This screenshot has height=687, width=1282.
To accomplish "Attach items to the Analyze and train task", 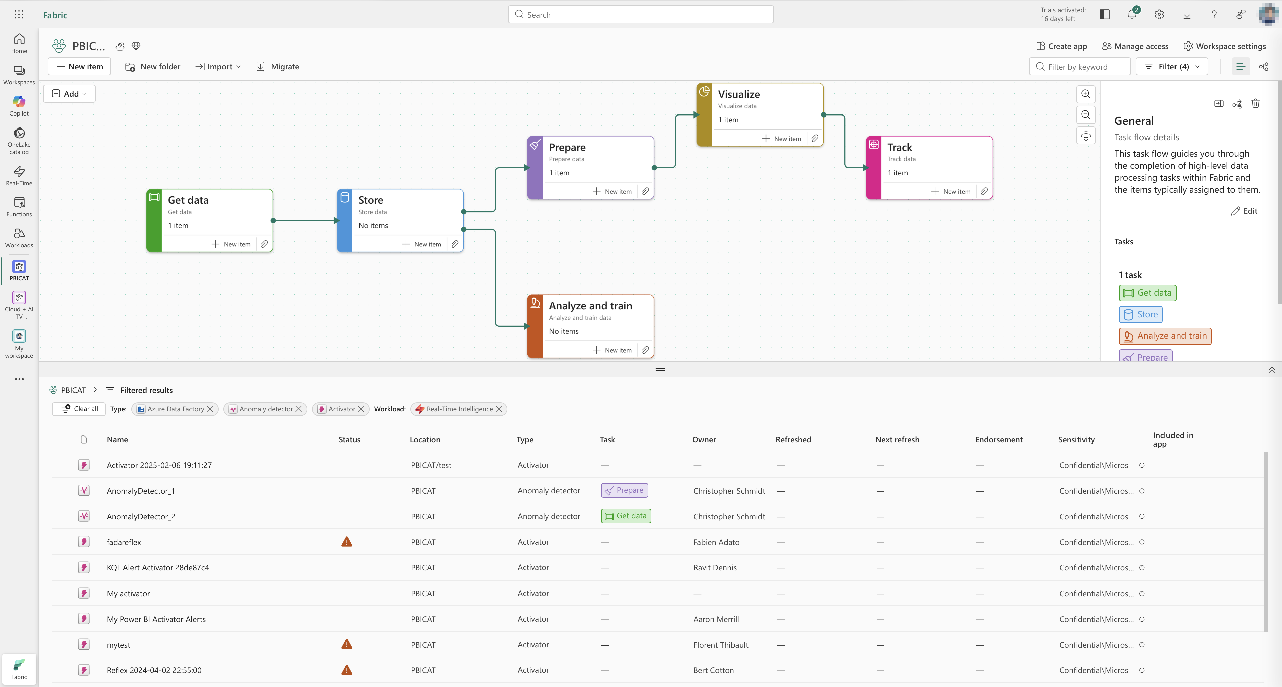I will pos(645,350).
